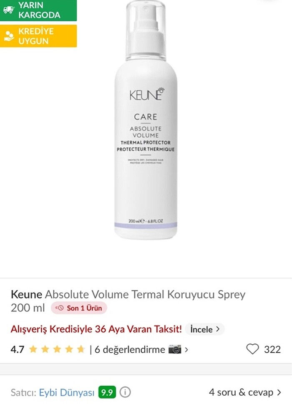The image size is (292, 409).
Task: Open questions via chevron after cevap
Action: point(279,392)
